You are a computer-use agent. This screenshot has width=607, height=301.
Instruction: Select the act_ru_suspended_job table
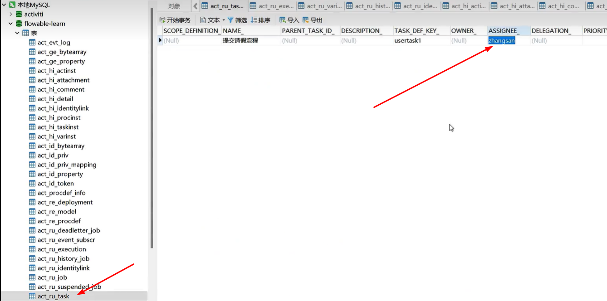click(x=69, y=287)
